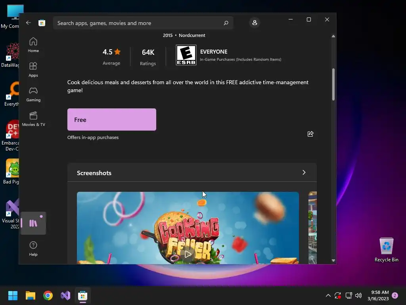406x305 pixels.
Task: Open the clock and date panel
Action: click(378, 295)
